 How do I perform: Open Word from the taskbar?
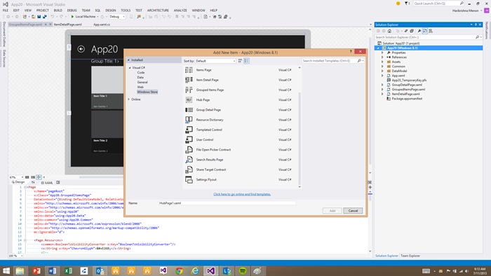53,270
